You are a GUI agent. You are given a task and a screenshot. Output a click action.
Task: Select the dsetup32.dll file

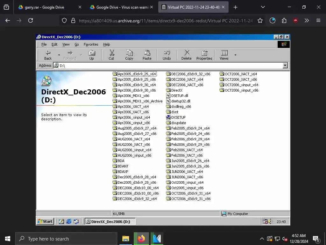pyautogui.click(x=178, y=101)
